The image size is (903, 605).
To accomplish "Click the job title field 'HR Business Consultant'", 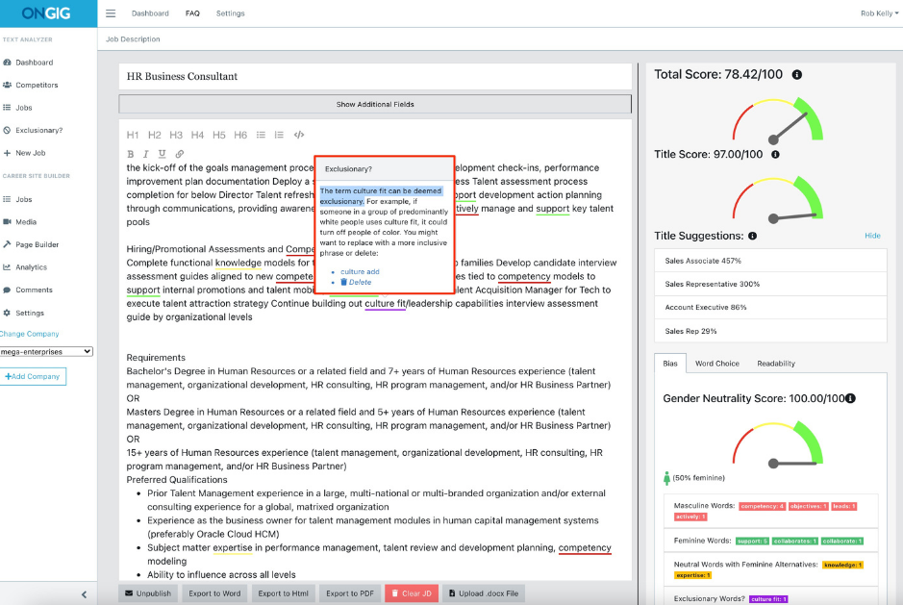I will pyautogui.click(x=375, y=76).
